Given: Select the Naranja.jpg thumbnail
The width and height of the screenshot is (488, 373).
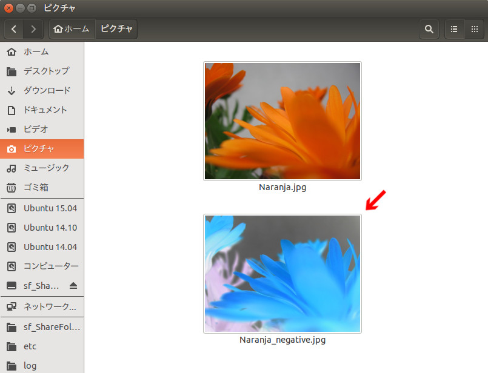Looking at the screenshot, I should [x=282, y=121].
